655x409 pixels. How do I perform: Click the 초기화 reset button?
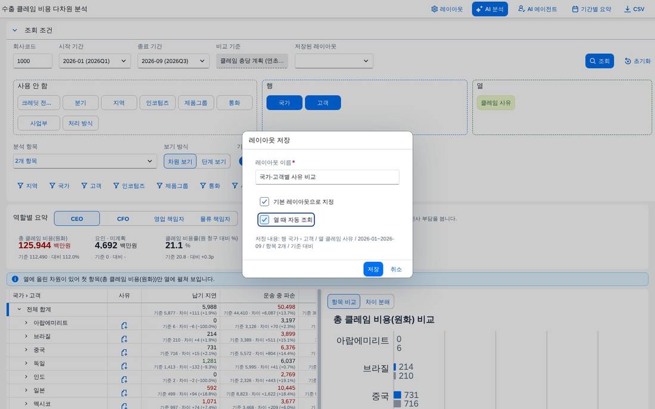[638, 61]
